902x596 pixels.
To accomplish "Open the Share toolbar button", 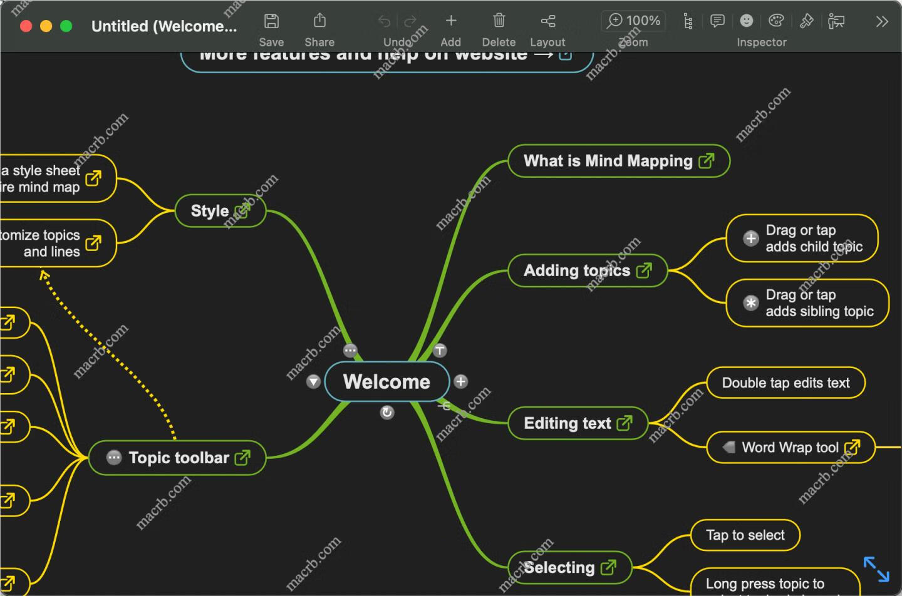I will [x=319, y=21].
